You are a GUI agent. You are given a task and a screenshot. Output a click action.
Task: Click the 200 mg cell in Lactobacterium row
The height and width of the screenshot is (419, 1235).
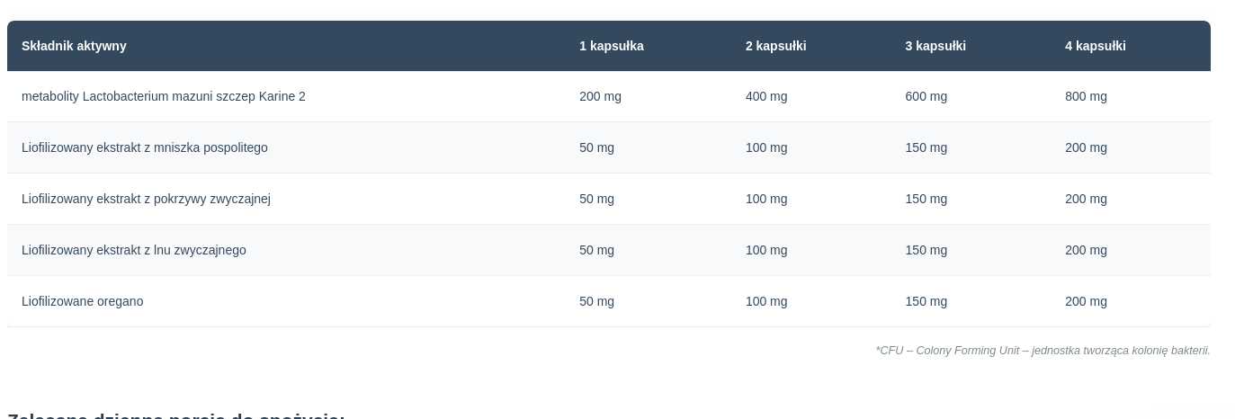pyautogui.click(x=600, y=96)
